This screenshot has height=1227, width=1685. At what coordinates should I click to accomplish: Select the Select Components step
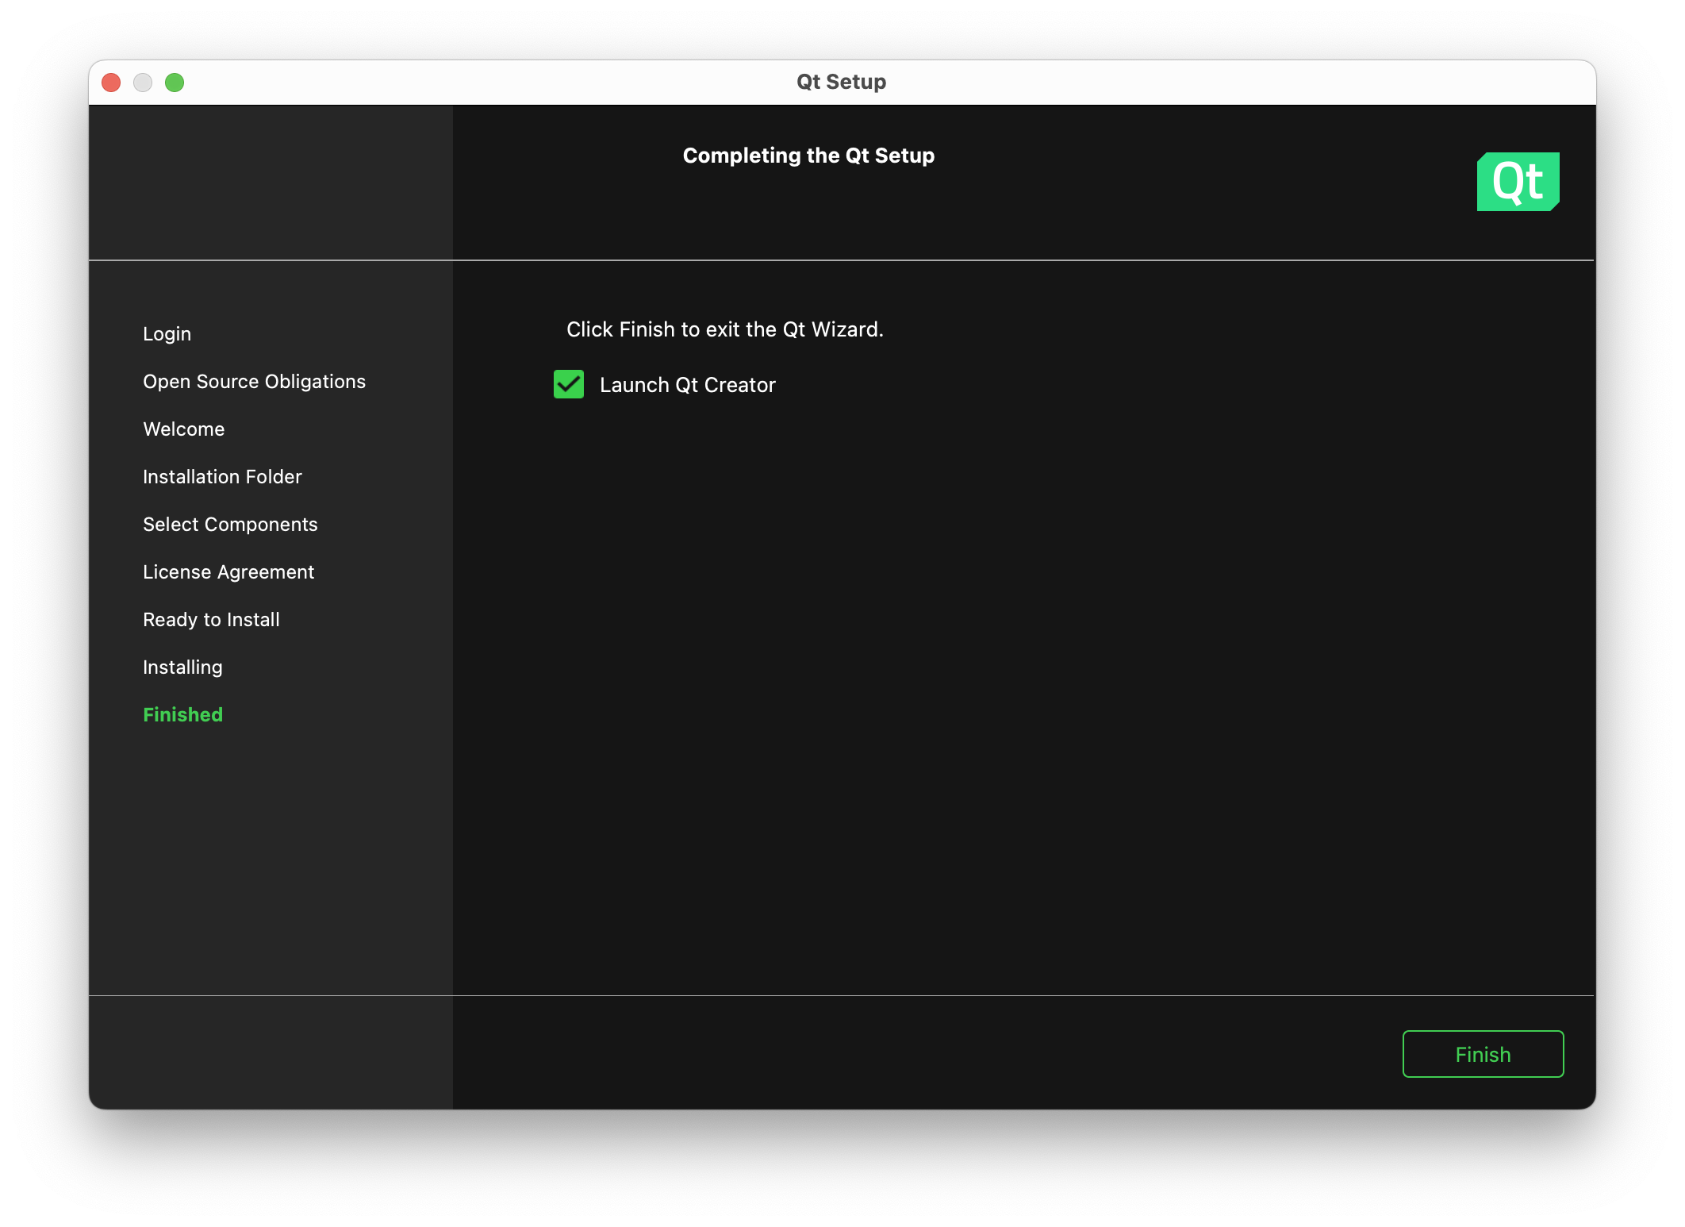(x=230, y=525)
